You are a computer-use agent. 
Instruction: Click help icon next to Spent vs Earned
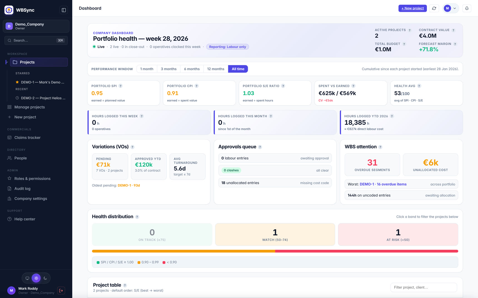click(353, 86)
